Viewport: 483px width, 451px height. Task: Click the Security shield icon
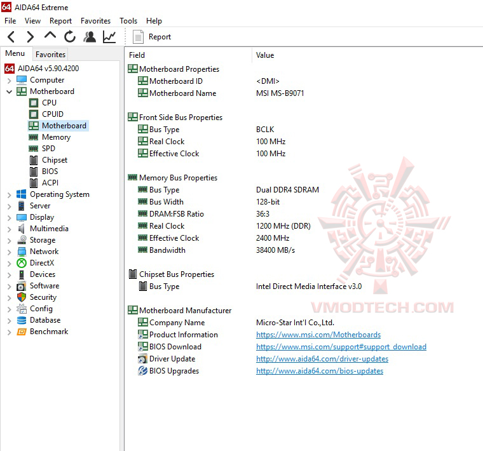tap(22, 297)
